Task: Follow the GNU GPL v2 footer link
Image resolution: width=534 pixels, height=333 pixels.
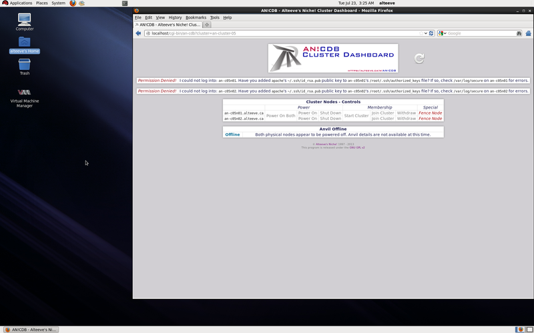Action: pyautogui.click(x=357, y=147)
